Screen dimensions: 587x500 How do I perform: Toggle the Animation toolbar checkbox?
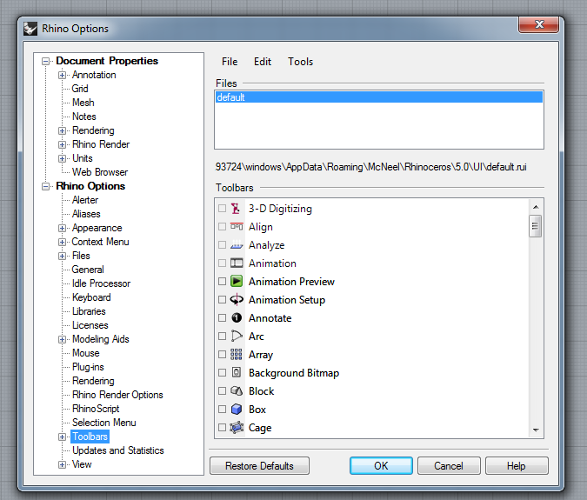tap(222, 263)
